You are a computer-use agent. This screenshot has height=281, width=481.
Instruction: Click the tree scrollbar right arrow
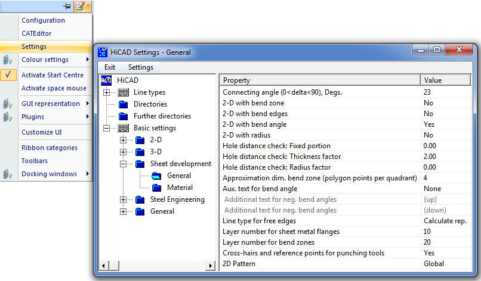(211, 266)
